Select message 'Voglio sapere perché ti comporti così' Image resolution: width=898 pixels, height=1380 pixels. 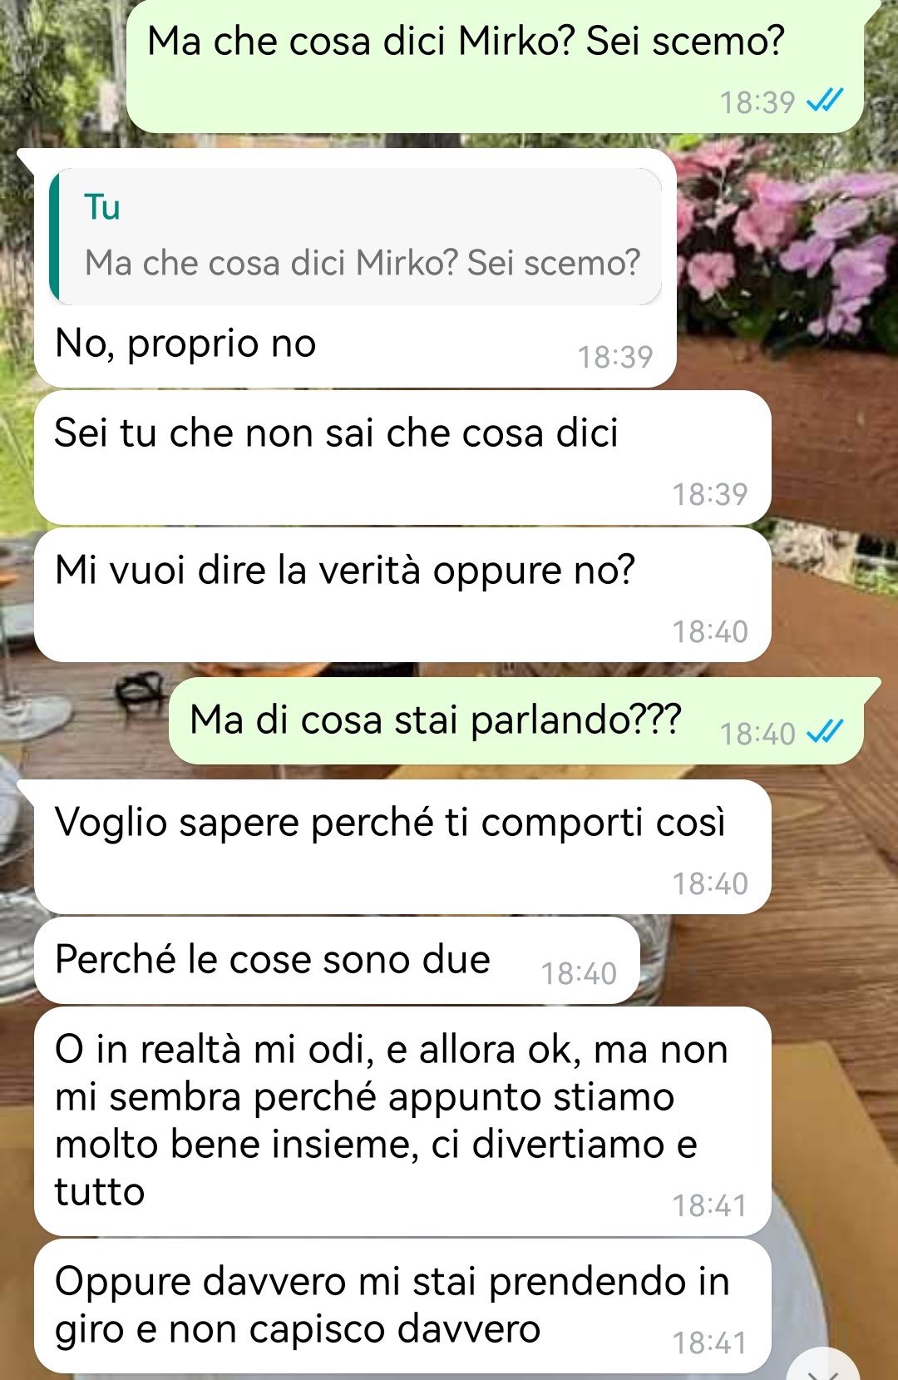pyautogui.click(x=402, y=847)
